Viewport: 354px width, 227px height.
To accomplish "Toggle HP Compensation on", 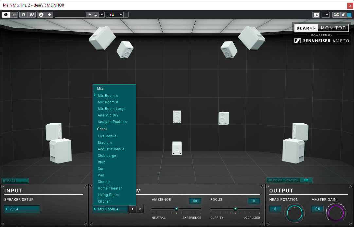I will 306,180.
